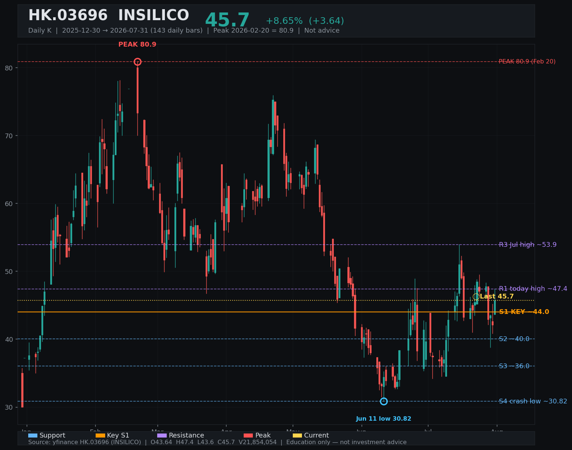The image size is (572, 450).
Task: Select the yellow Last price circle marker
Action: point(476,297)
